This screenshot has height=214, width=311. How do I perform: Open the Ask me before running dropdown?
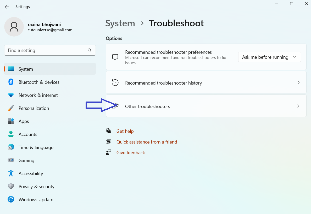(269, 57)
